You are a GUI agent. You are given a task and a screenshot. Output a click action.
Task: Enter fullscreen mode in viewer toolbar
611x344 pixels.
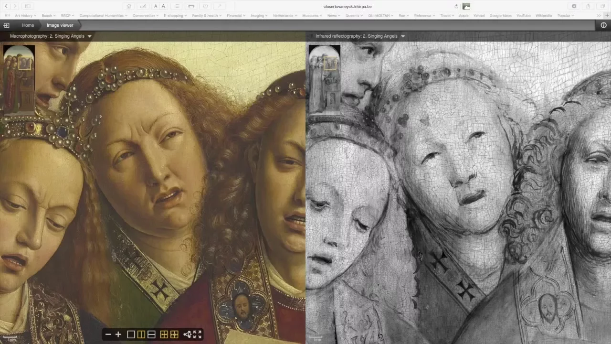pos(197,334)
